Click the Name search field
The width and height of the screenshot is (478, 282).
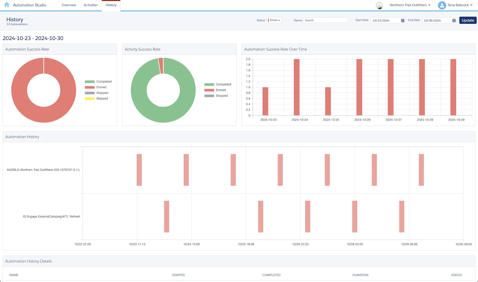pyautogui.click(x=326, y=20)
